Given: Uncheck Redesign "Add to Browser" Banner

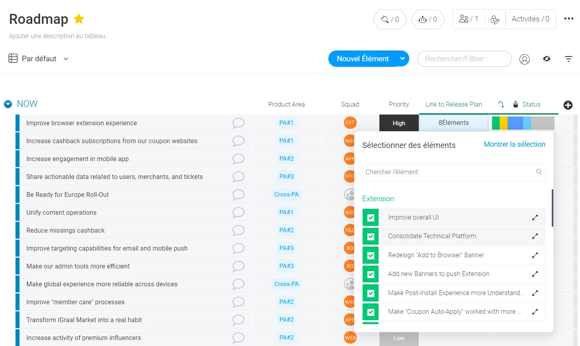Looking at the screenshot, I should pos(371,255).
